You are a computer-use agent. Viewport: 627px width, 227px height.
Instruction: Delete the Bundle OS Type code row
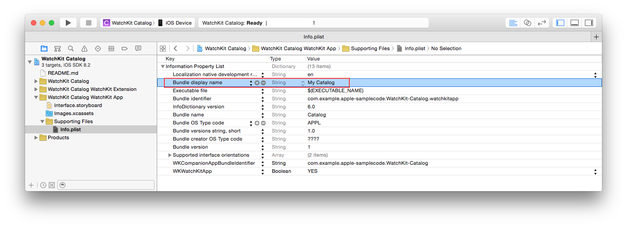[x=263, y=123]
